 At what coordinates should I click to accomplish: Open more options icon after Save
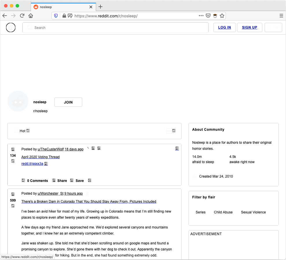pyautogui.click(x=89, y=180)
